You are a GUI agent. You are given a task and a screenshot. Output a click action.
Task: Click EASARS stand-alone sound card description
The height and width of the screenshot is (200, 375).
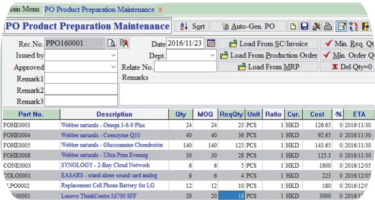(x=109, y=175)
